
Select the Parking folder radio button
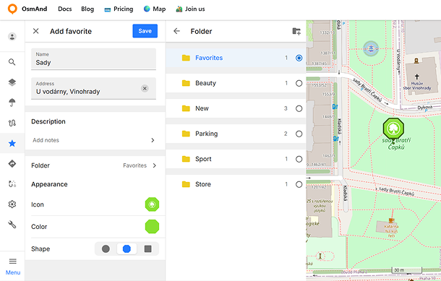(299, 134)
